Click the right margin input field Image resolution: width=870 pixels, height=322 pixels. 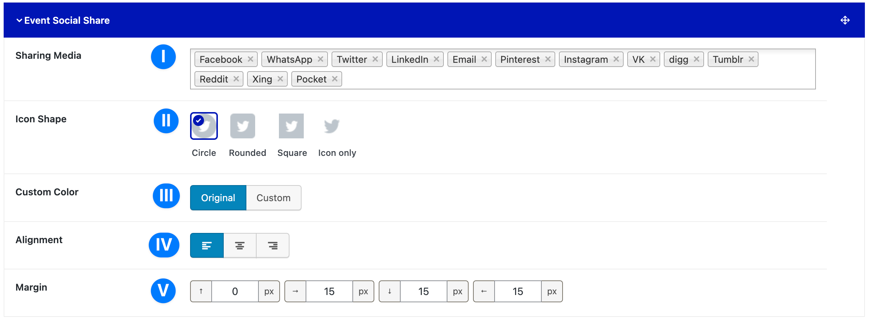329,291
